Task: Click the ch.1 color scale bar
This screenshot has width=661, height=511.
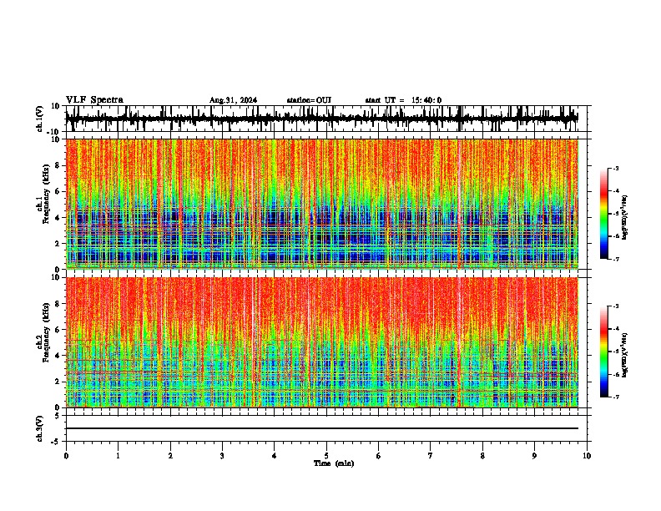Action: coord(603,214)
